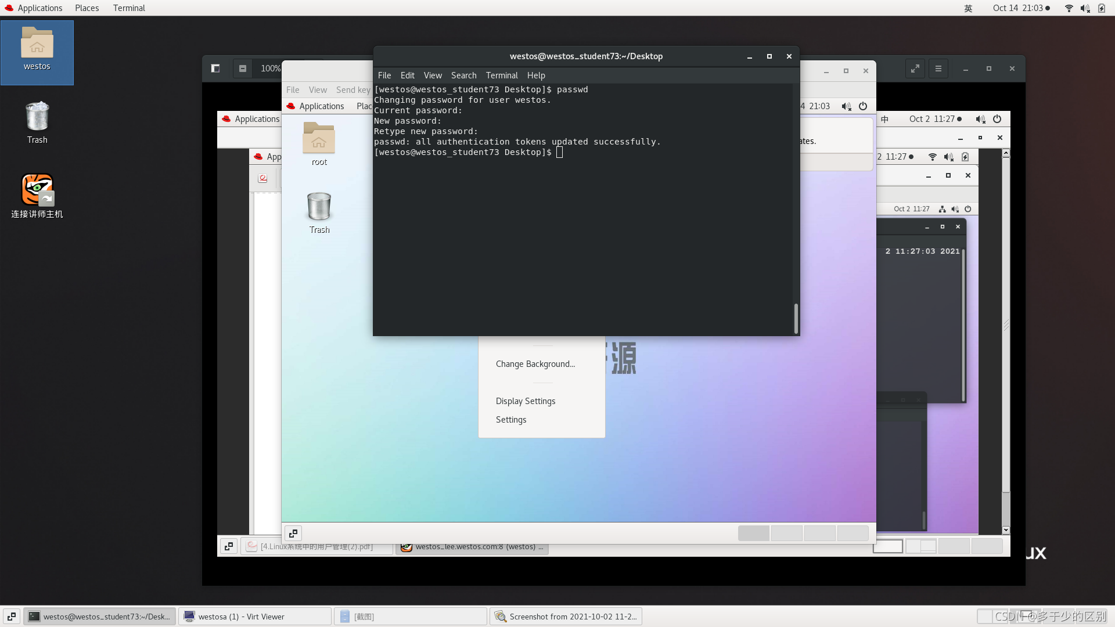Open the Trash icon on desktop
This screenshot has width=1115, height=627.
click(x=37, y=117)
